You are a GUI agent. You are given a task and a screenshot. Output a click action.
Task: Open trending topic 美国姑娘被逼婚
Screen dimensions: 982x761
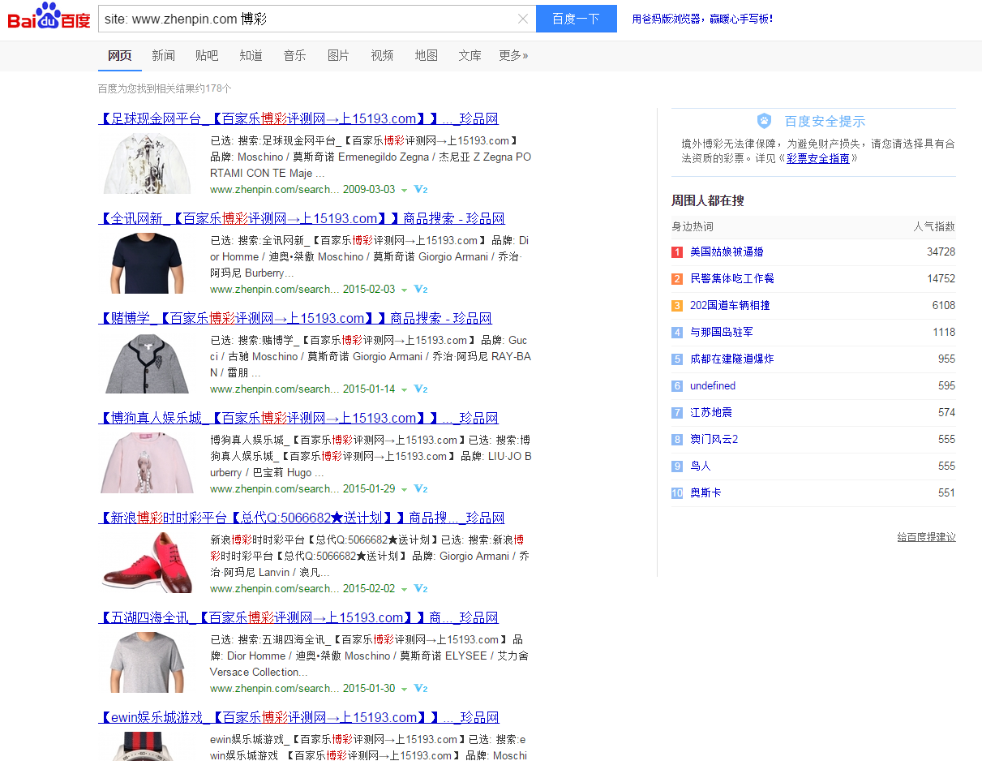pos(727,252)
